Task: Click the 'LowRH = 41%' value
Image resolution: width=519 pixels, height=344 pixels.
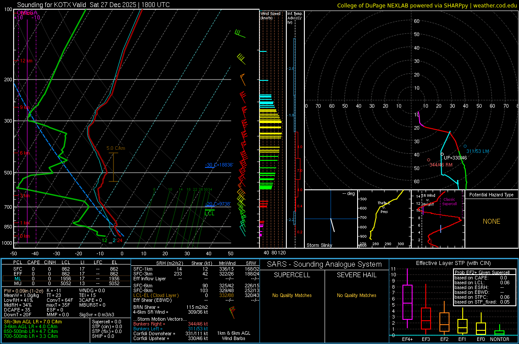Action: point(18,300)
